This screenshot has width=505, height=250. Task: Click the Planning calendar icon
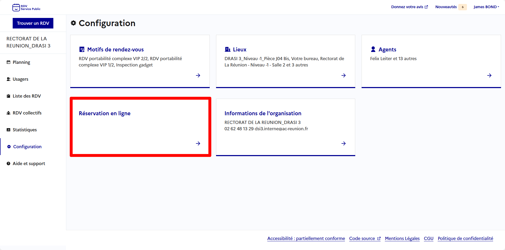pos(8,62)
